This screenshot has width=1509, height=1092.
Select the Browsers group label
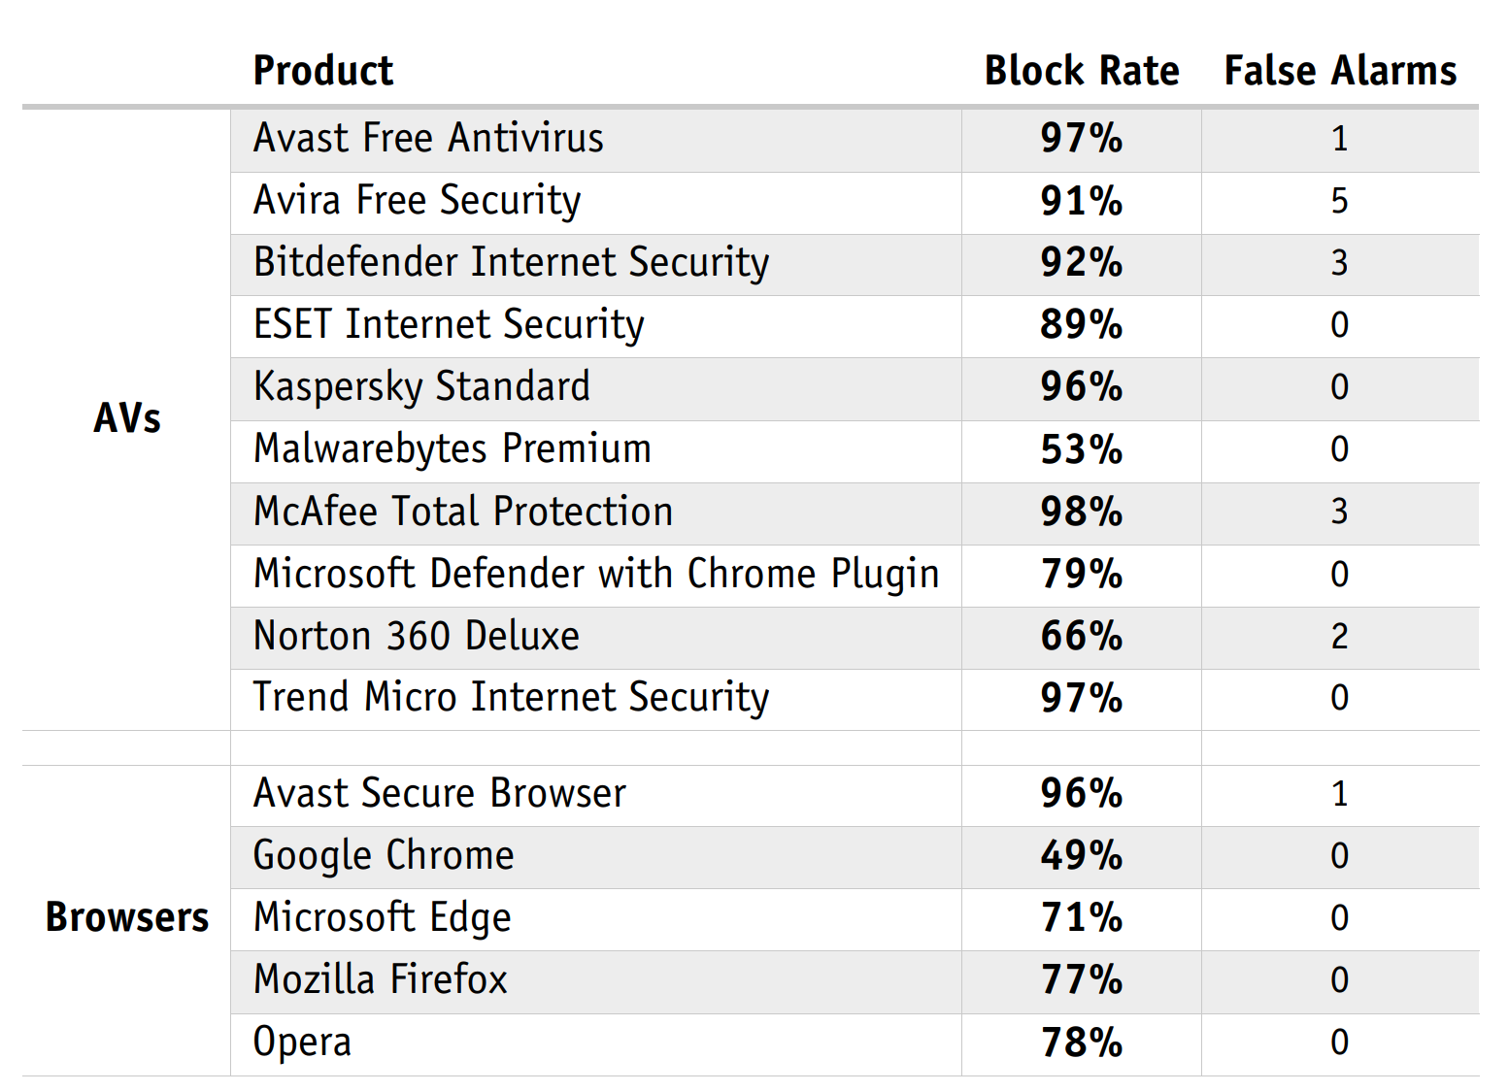pyautogui.click(x=126, y=917)
